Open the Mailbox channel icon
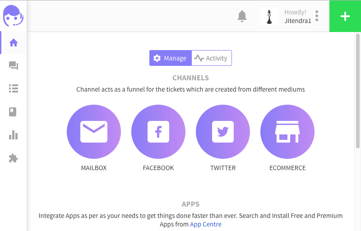 (94, 132)
